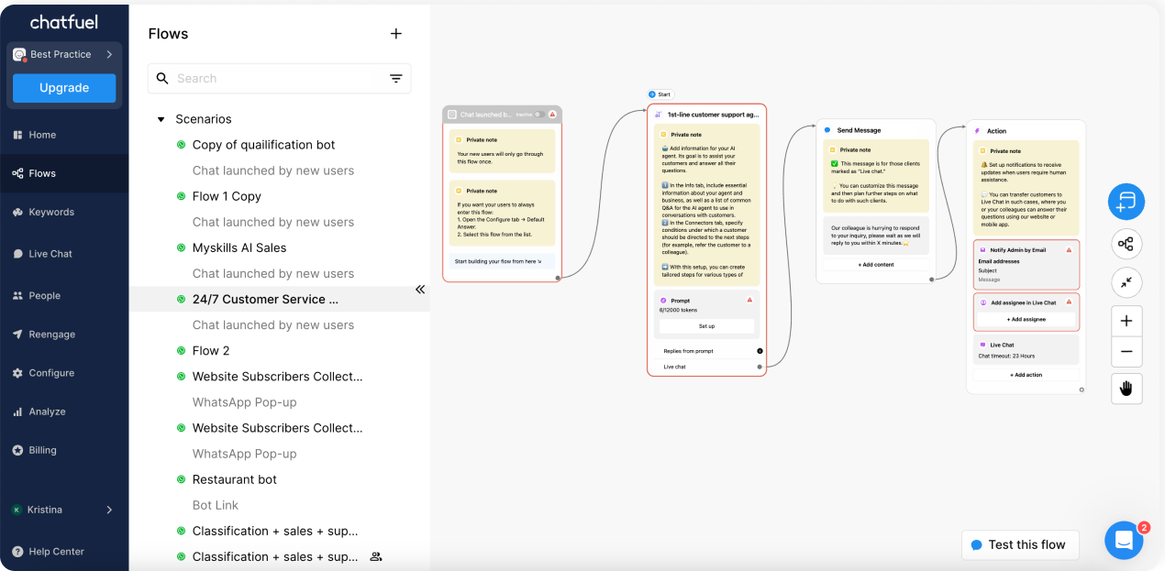The image size is (1165, 571).
Task: Open the search filter icon
Action: click(x=395, y=78)
